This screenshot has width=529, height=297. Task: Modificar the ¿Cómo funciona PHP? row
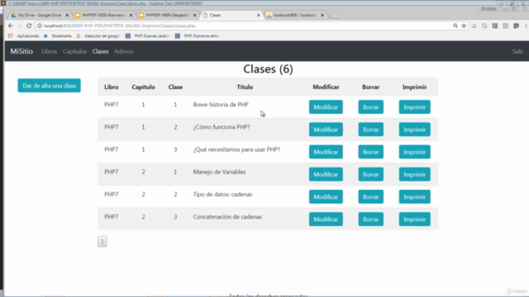click(326, 130)
